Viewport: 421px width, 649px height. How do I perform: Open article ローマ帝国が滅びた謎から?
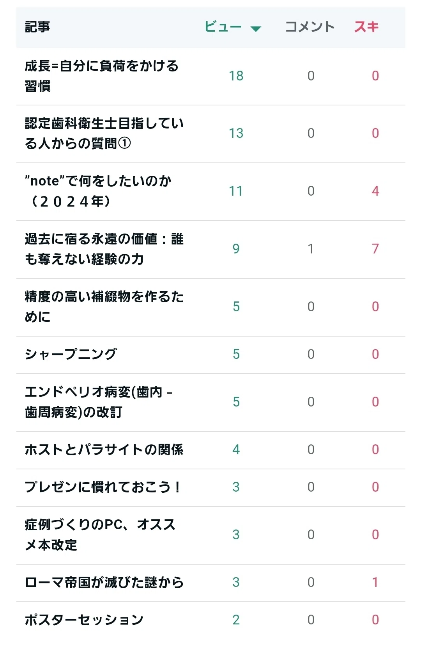tap(104, 582)
